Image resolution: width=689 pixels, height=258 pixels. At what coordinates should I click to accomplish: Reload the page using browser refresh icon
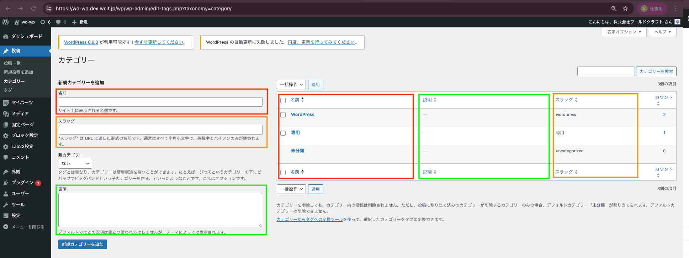pyautogui.click(x=33, y=9)
